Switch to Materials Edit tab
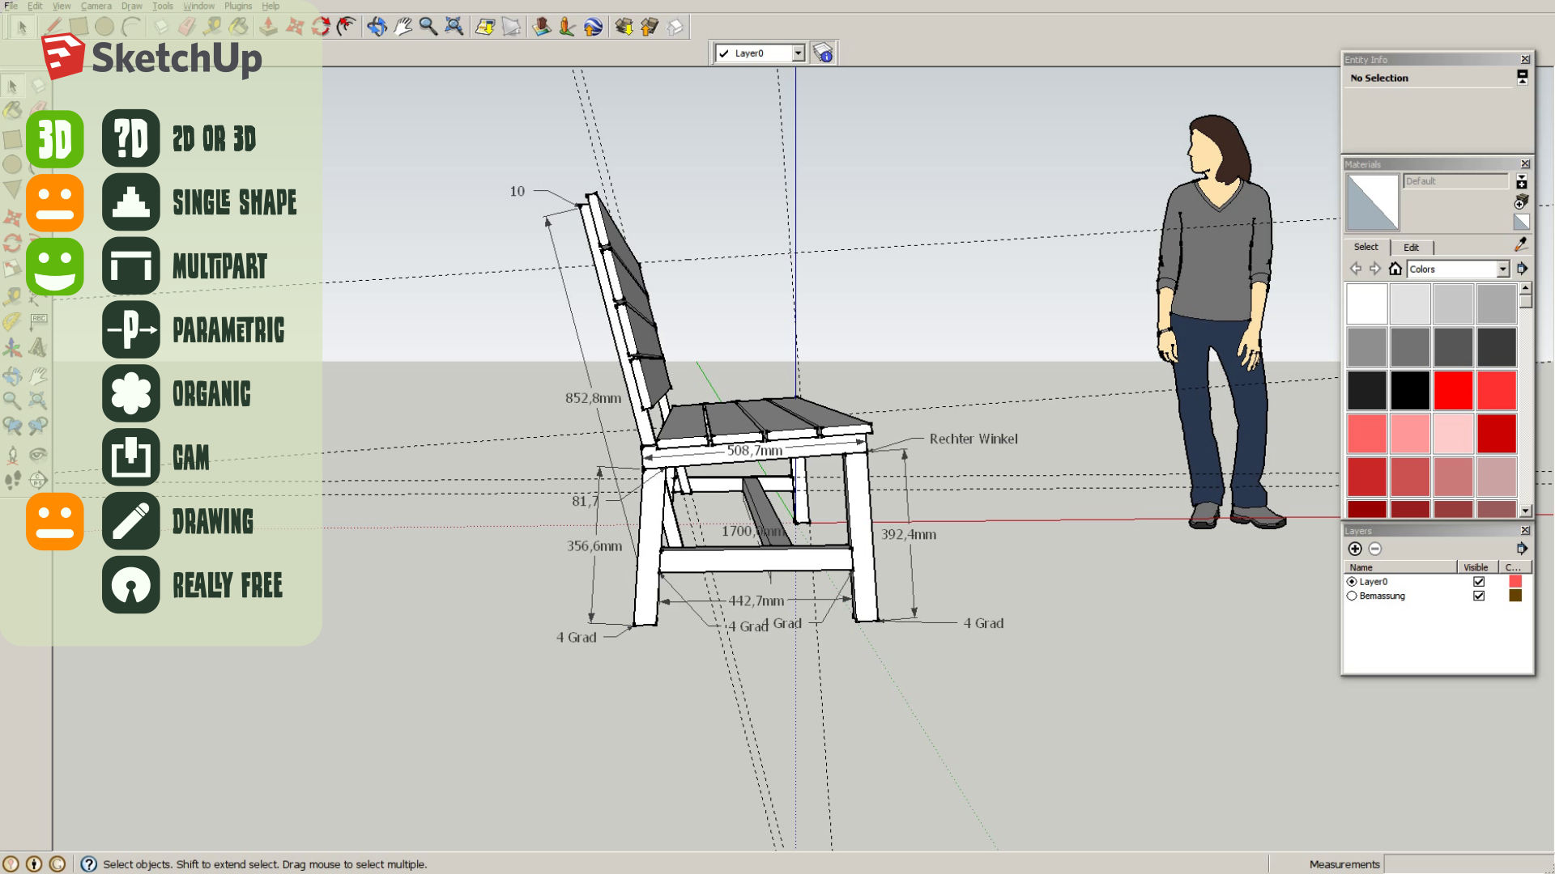This screenshot has height=874, width=1555. pos(1411,248)
